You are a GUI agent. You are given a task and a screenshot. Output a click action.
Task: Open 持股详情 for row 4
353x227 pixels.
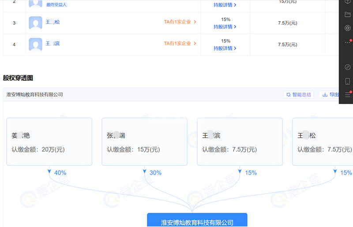(225, 48)
